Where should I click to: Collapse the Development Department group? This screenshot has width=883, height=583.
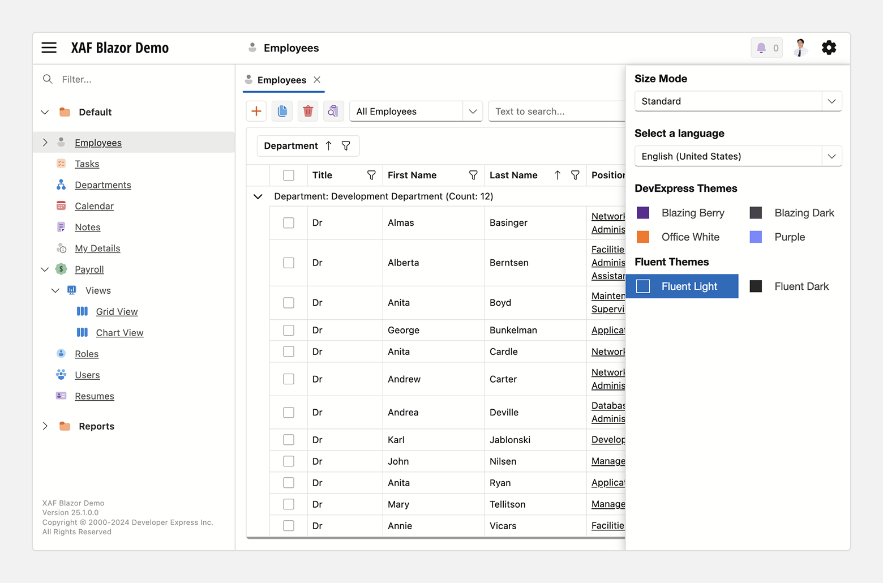point(258,196)
